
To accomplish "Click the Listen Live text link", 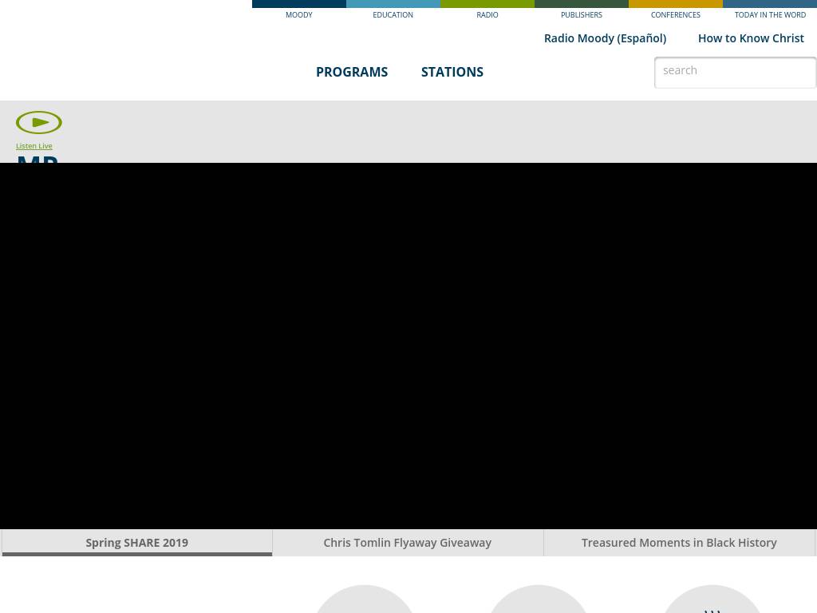I will click(34, 146).
